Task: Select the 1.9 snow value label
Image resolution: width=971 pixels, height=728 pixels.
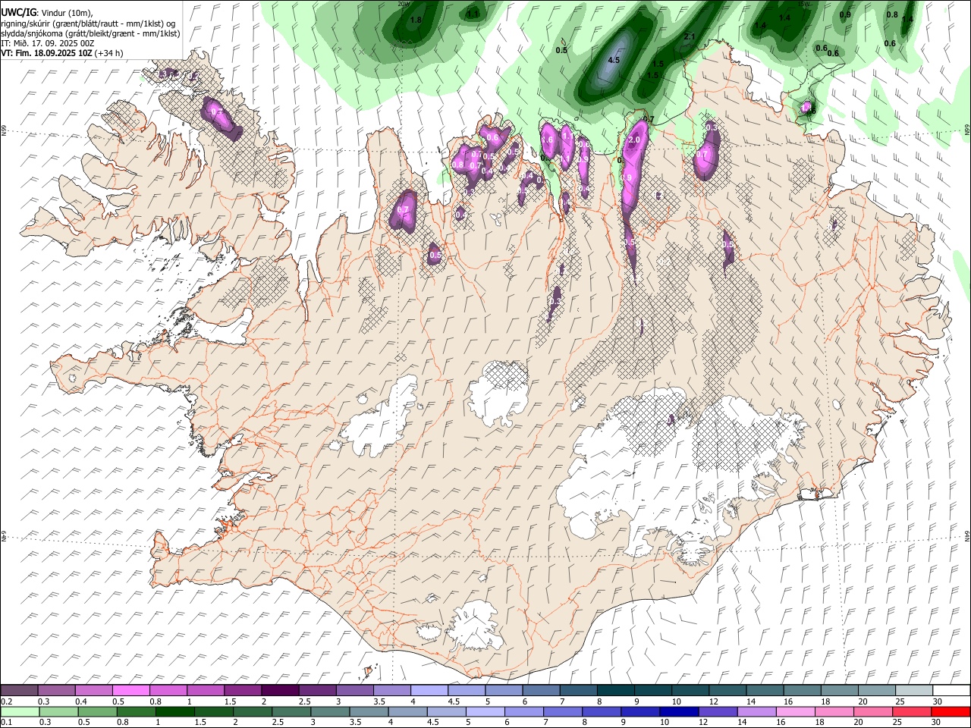Action: click(x=627, y=177)
